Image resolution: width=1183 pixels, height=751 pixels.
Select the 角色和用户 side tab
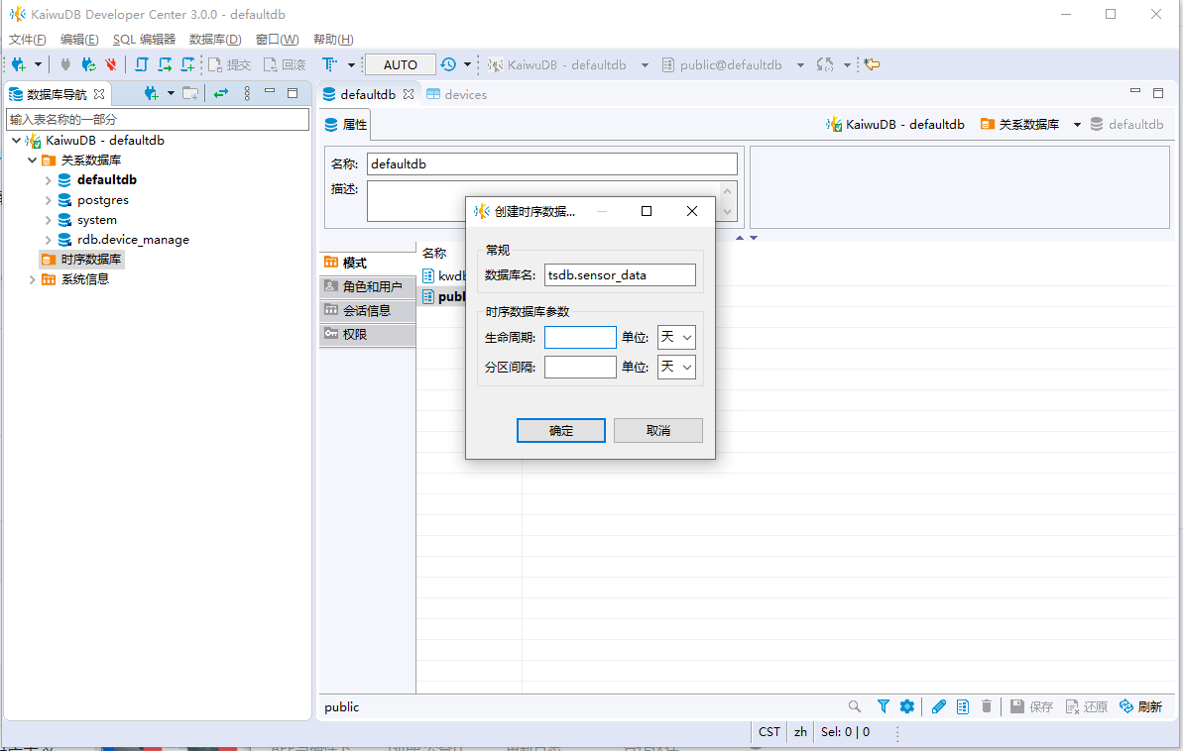point(367,286)
